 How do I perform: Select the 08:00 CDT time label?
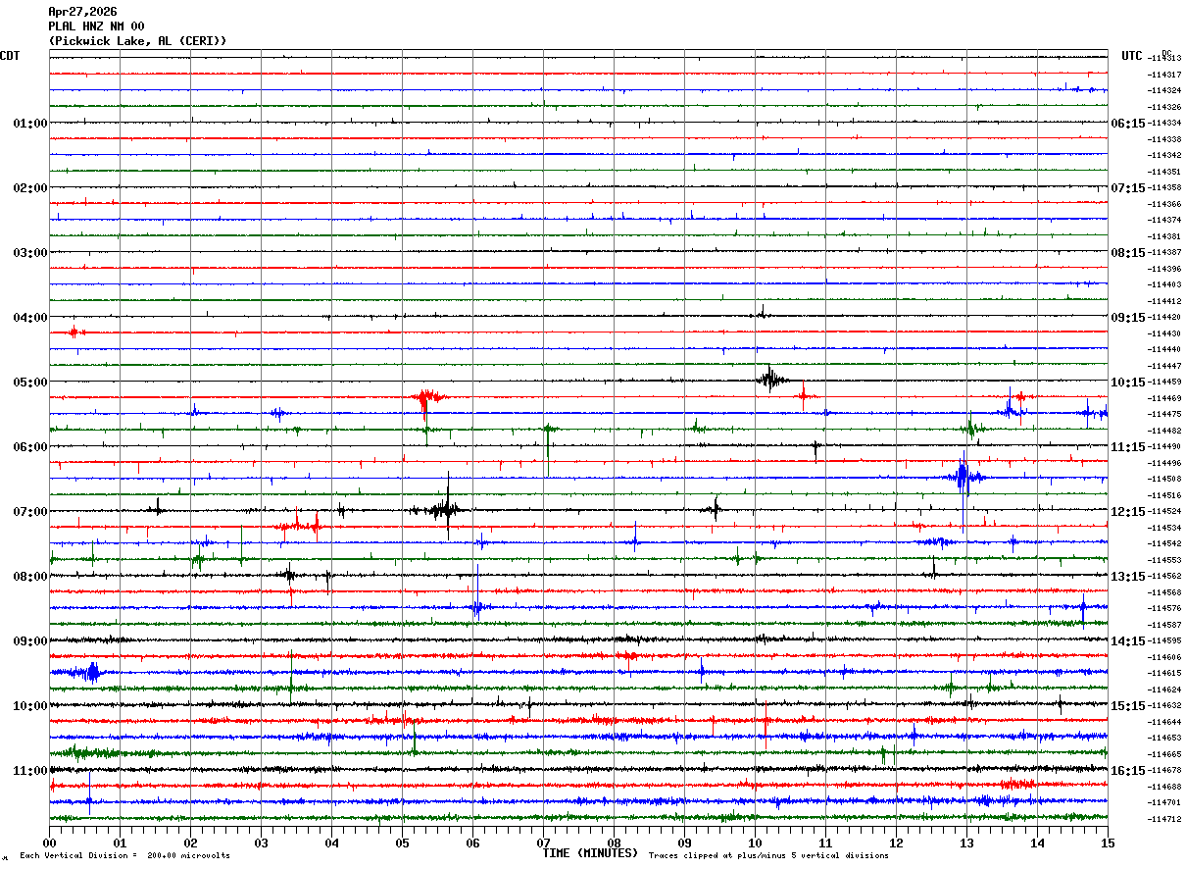[x=30, y=576]
